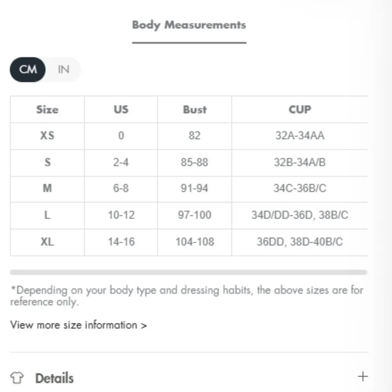This screenshot has width=392, height=392.
Task: Click the 104-108 bust cell
Action: coord(194,242)
